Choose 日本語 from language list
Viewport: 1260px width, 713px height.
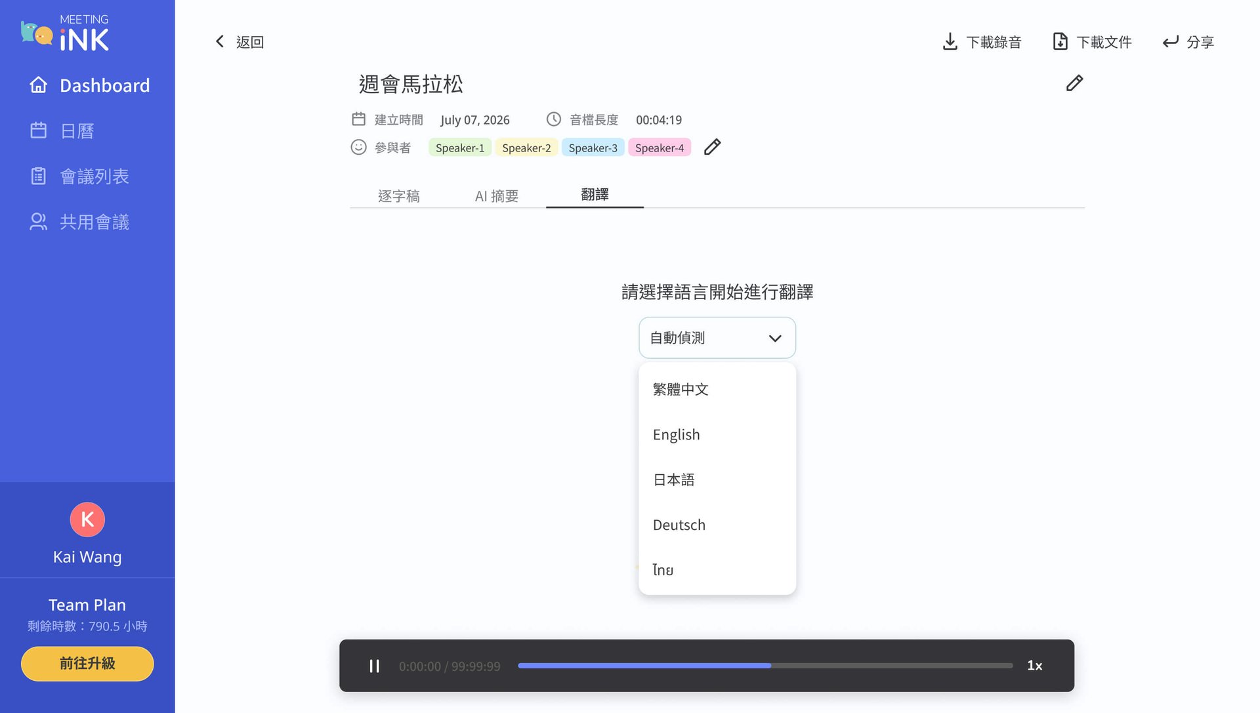click(x=717, y=480)
